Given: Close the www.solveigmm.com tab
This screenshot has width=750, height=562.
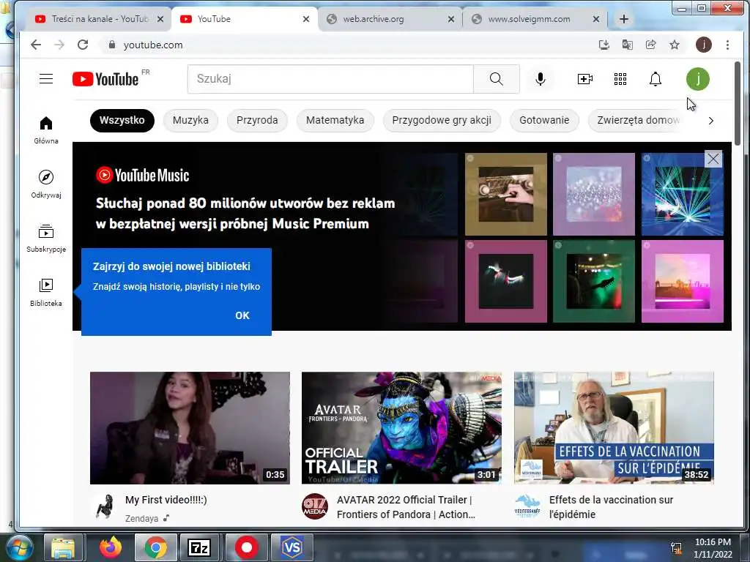Looking at the screenshot, I should click(x=596, y=19).
